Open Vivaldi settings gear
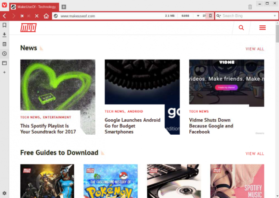This screenshot has height=198, width=279. (4, 193)
